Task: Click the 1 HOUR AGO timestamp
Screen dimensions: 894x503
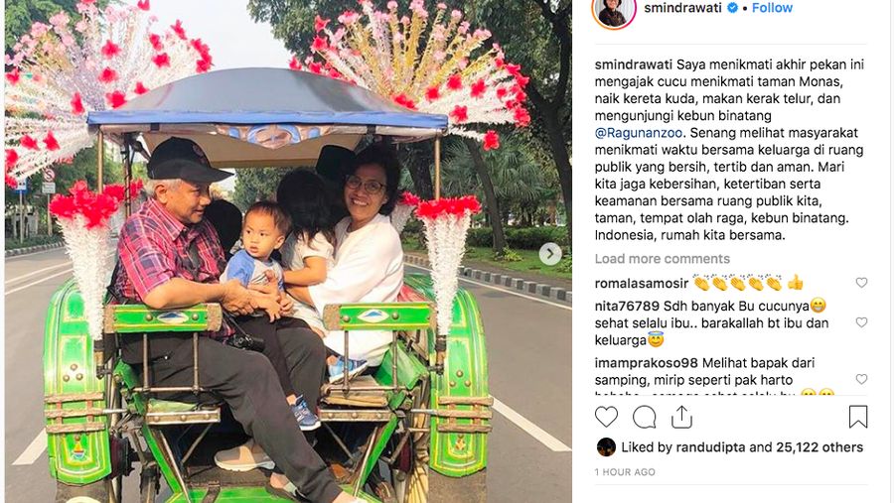Action: 625,471
